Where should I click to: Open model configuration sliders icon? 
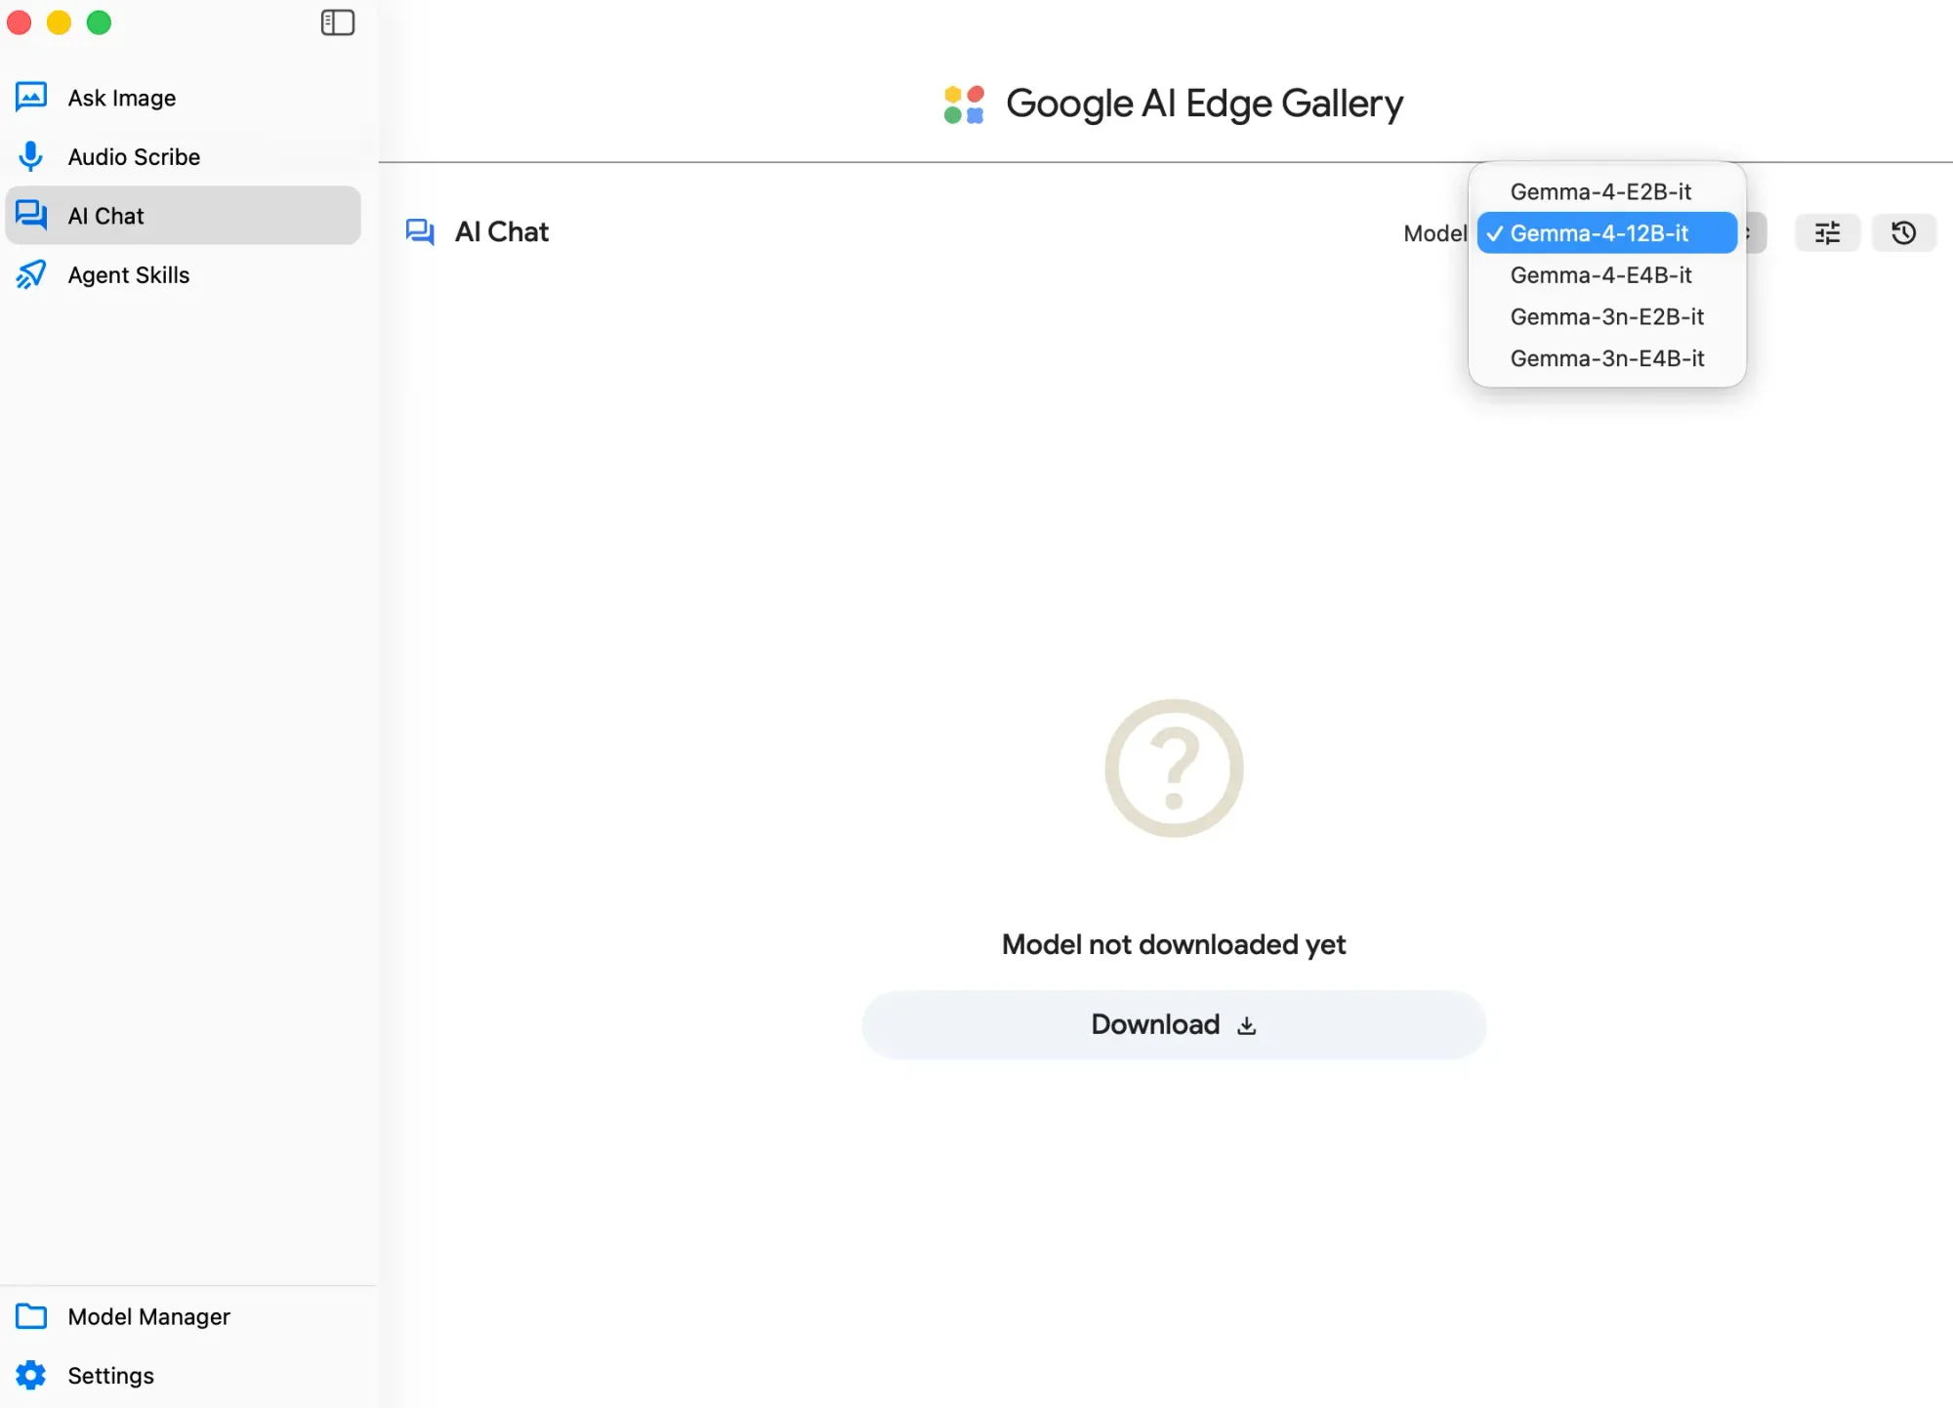tap(1827, 233)
